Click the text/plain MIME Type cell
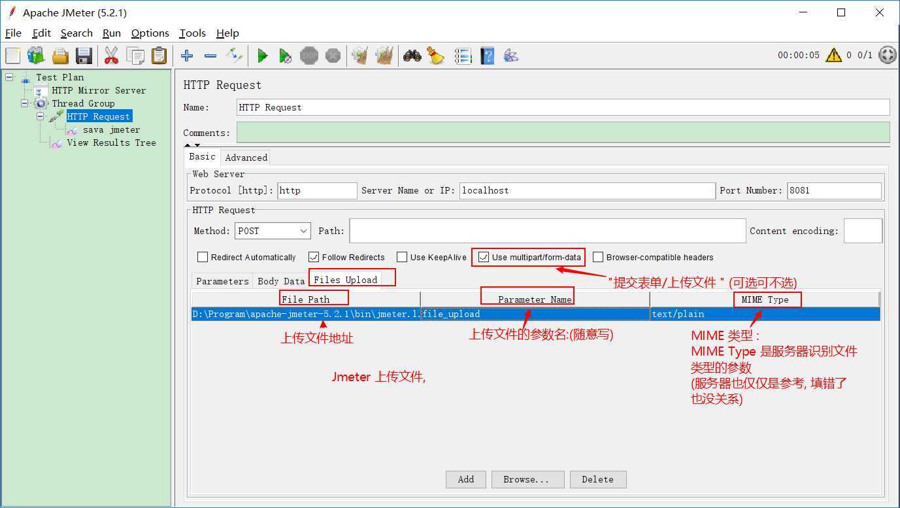 pyautogui.click(x=765, y=314)
